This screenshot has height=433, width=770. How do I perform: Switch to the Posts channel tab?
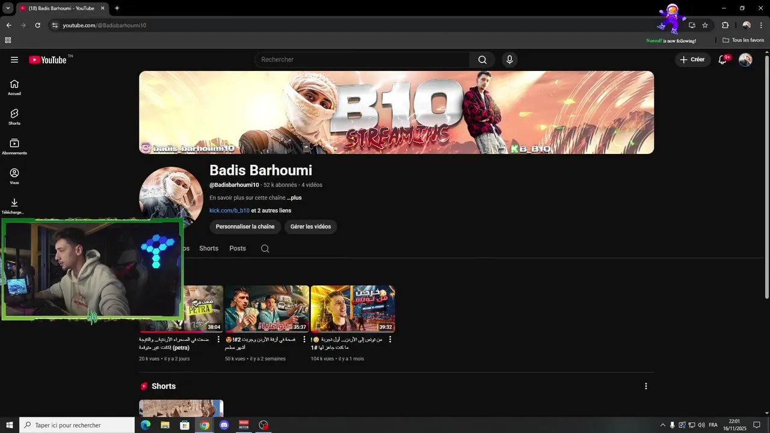(x=238, y=248)
